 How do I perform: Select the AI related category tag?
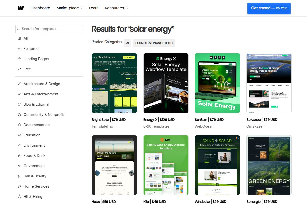pos(127,43)
